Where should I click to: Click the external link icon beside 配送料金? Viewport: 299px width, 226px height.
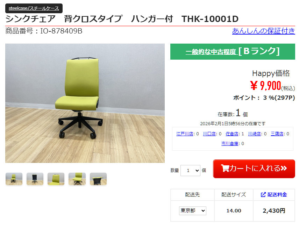tap(263, 195)
